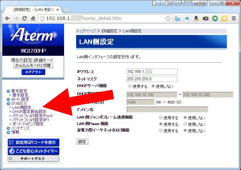Image resolution: width=241 pixels, height=170 pixels.
Task: Close the LAN側設定 browser tab
Action: [58, 10]
